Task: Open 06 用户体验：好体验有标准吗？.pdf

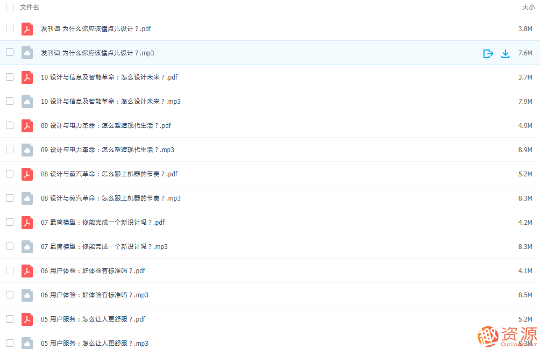Action: 93,271
